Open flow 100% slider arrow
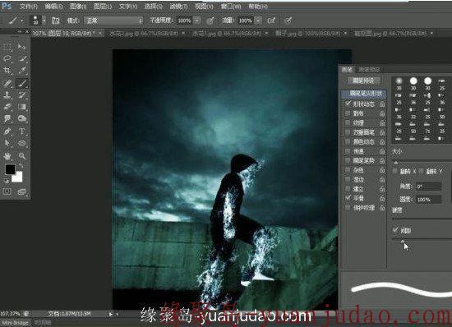The width and height of the screenshot is (452, 327). tap(258, 21)
